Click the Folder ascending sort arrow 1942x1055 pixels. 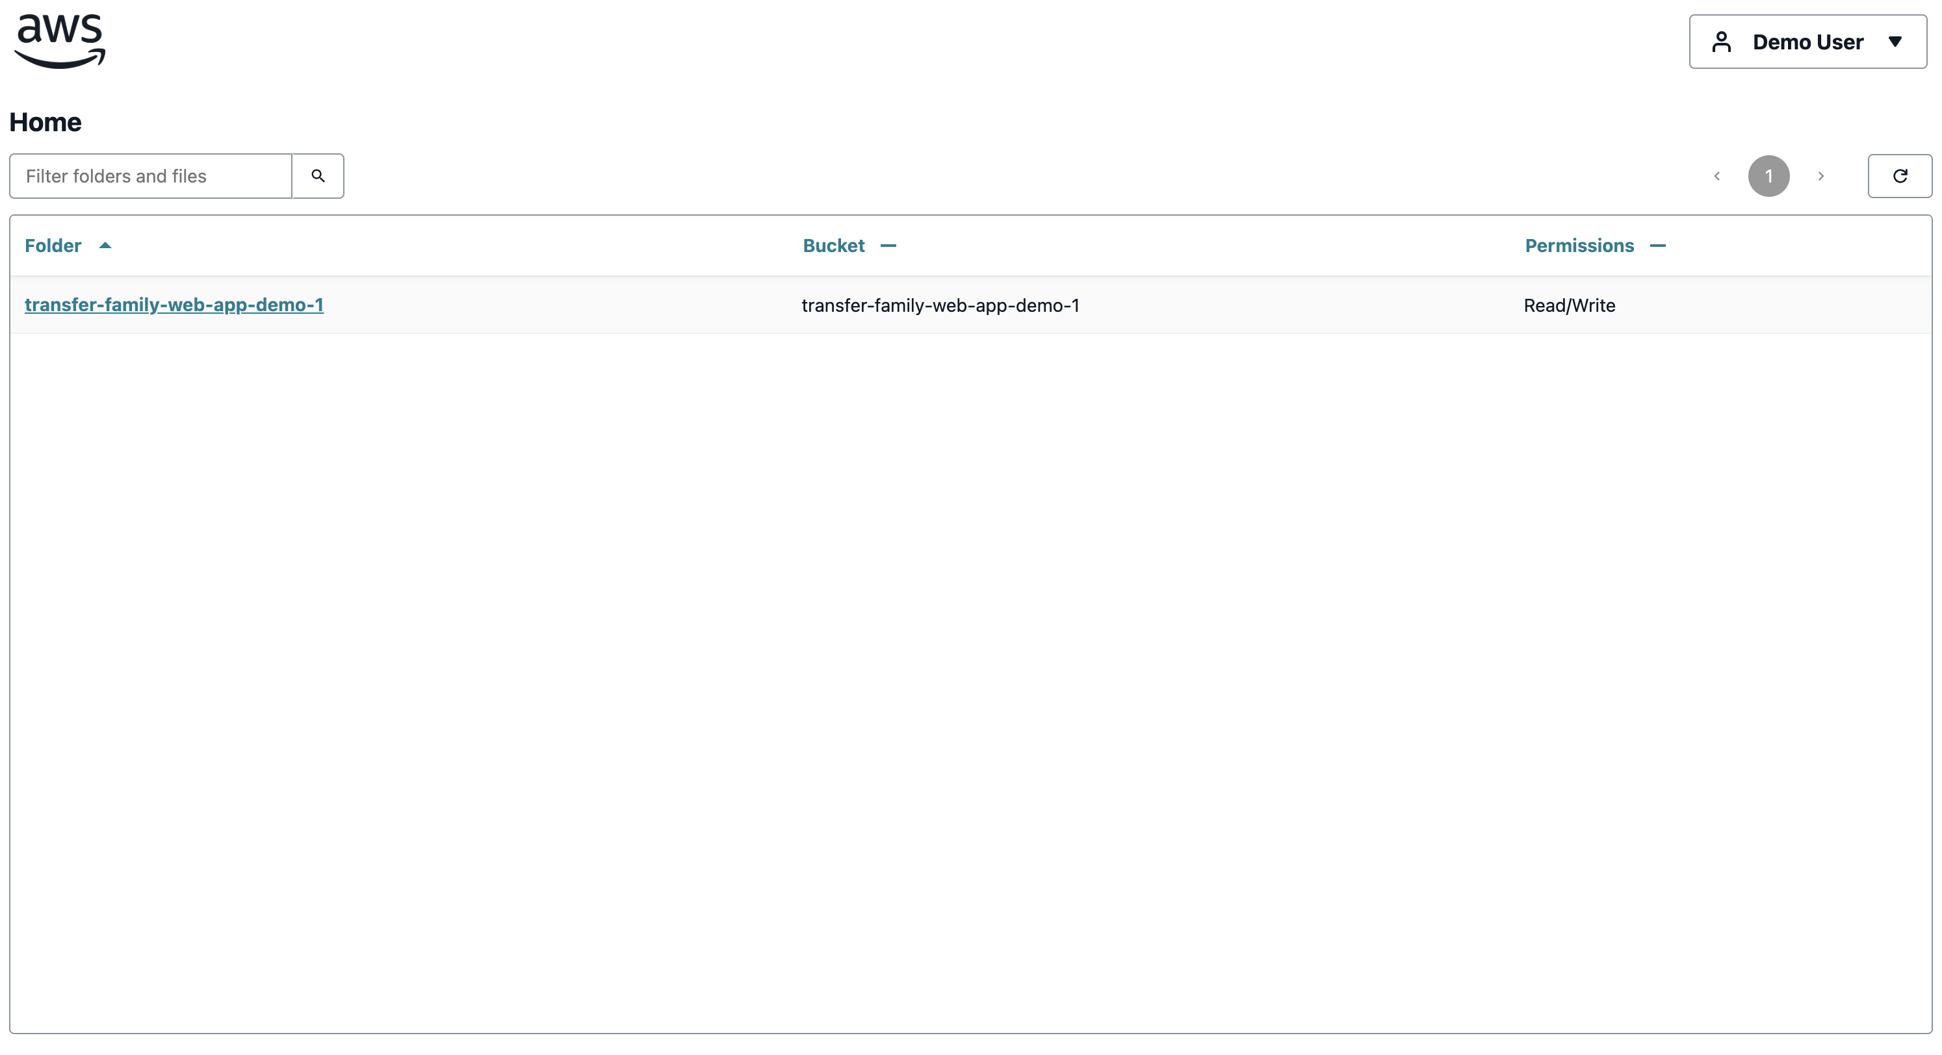click(x=105, y=246)
